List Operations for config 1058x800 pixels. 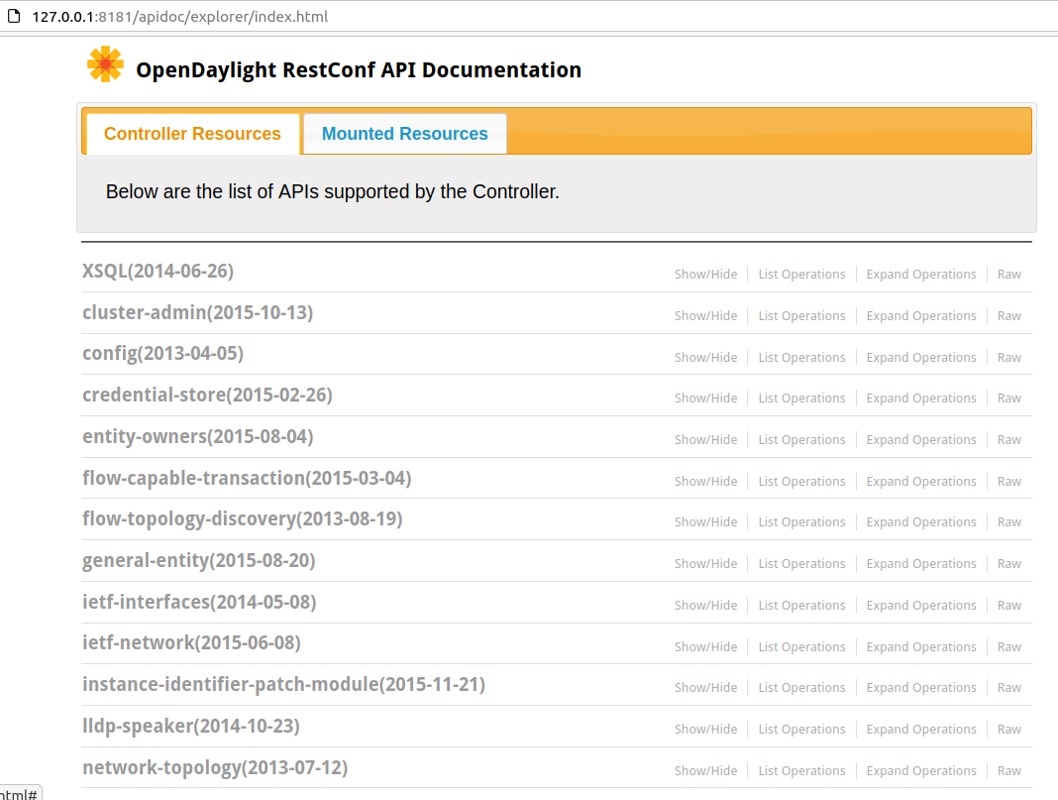coord(801,357)
